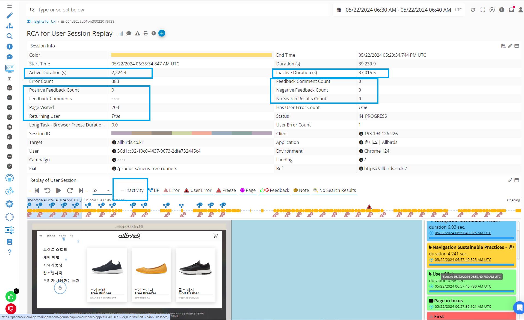
Task: Open the hamburger menu in the sidebar
Action: 10,6
